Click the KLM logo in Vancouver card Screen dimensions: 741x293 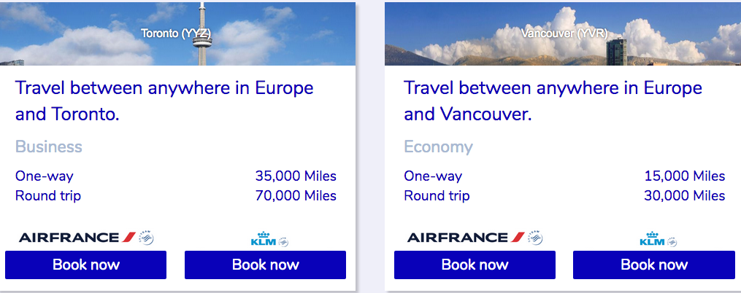(x=651, y=240)
